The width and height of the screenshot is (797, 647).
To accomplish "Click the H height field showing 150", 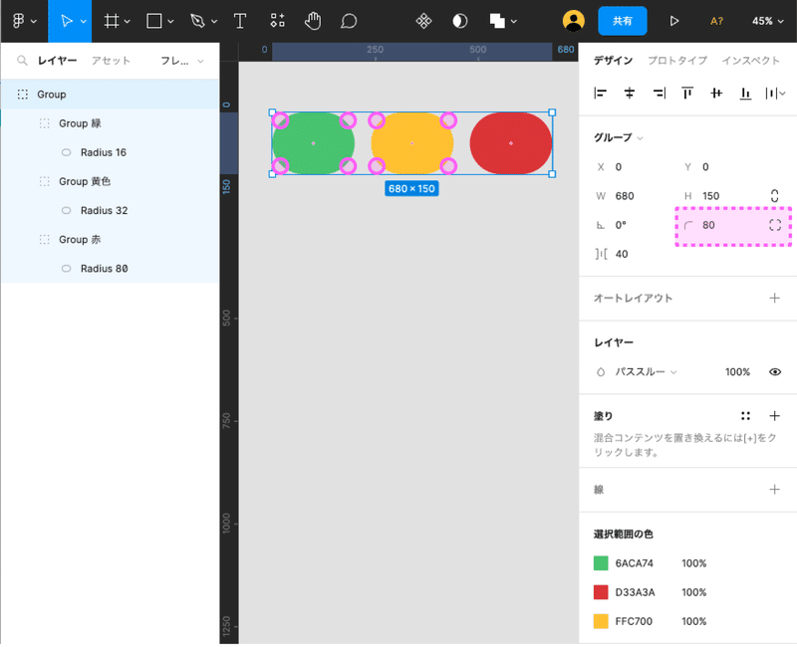I will click(x=721, y=196).
